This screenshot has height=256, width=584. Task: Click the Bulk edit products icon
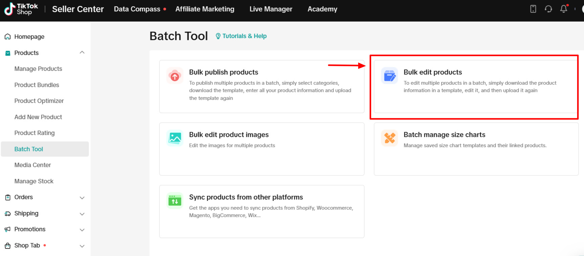click(x=389, y=76)
